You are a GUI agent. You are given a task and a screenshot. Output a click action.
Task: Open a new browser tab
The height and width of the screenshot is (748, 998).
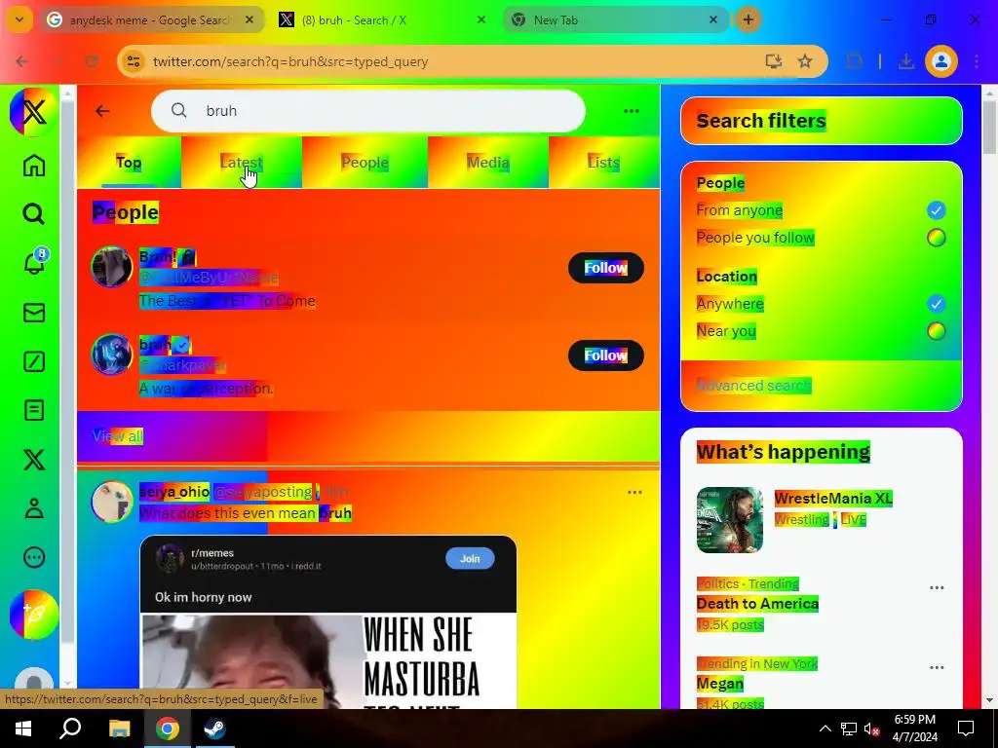[748, 19]
